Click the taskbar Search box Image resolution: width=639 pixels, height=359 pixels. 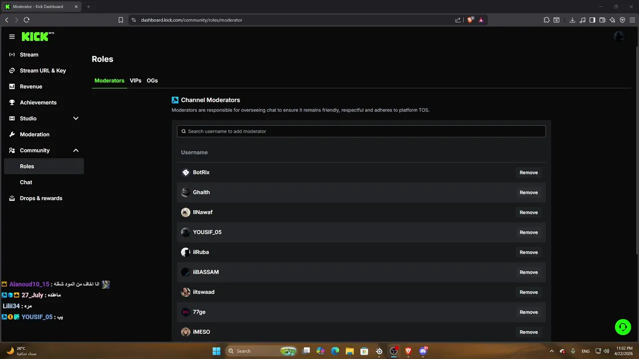262,351
